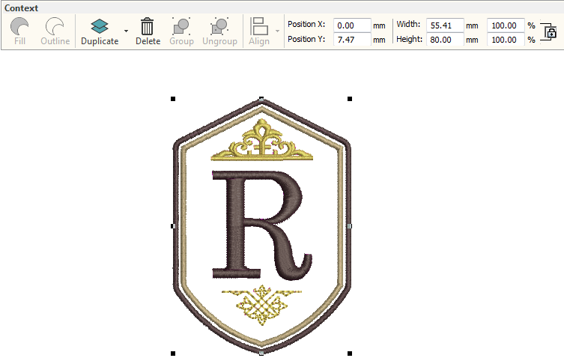Expand the Align dropdown arrow
The width and height of the screenshot is (564, 358).
coord(277,31)
